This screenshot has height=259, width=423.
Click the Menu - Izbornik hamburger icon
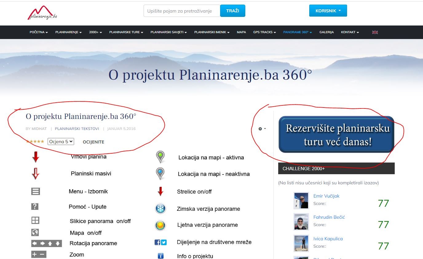coord(36,191)
